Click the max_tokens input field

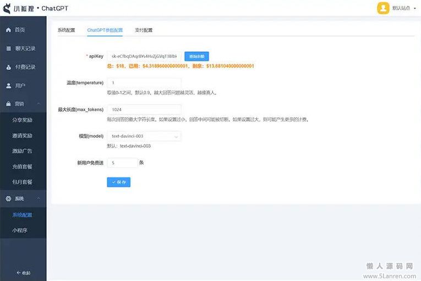[x=144, y=110]
